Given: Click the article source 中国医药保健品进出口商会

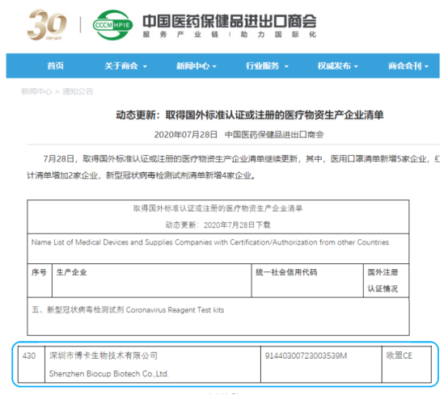Looking at the screenshot, I should pyautogui.click(x=274, y=134).
